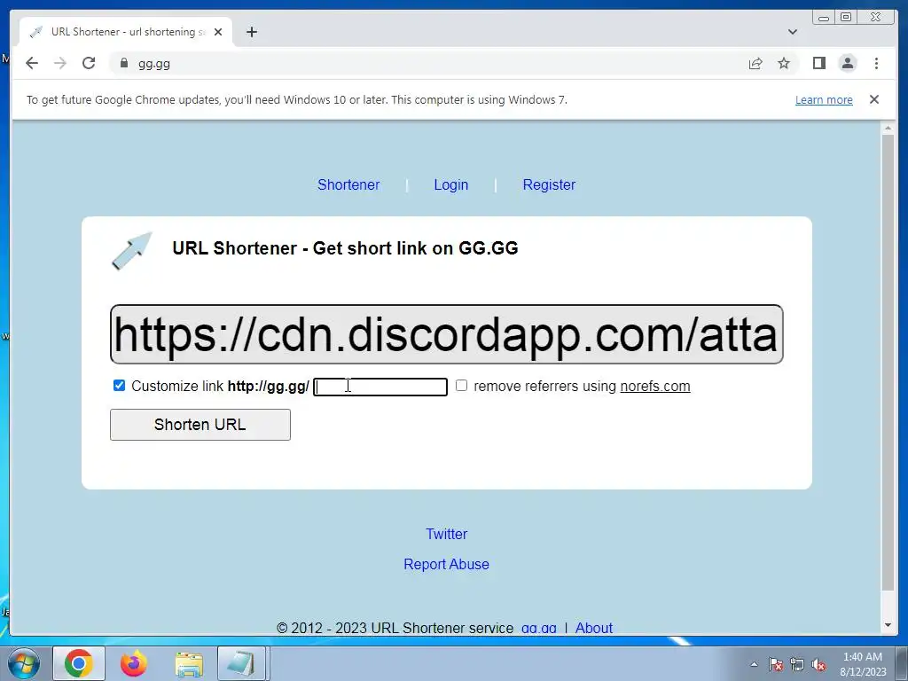Uncheck the Customize link checkbox
This screenshot has width=908, height=681.
point(119,385)
